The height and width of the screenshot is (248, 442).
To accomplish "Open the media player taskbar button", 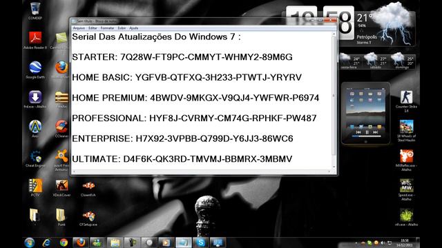I will (166, 242).
